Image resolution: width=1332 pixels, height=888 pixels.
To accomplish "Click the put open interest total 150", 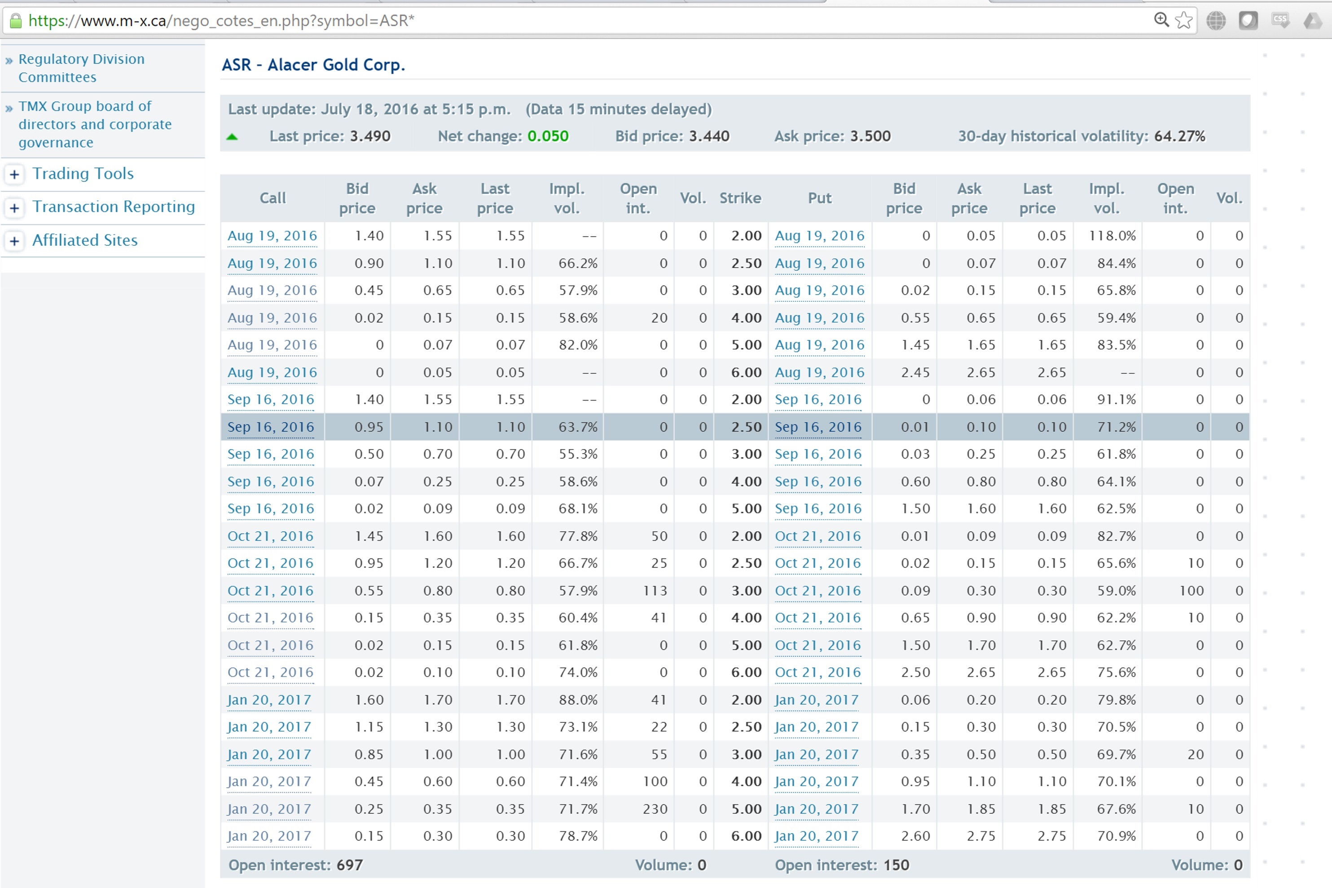I will click(x=896, y=865).
